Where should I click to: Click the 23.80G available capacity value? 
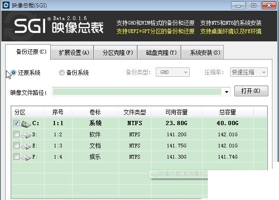pos(176,123)
